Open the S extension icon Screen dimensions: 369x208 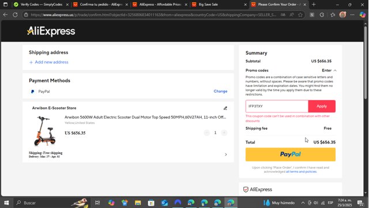click(x=312, y=15)
